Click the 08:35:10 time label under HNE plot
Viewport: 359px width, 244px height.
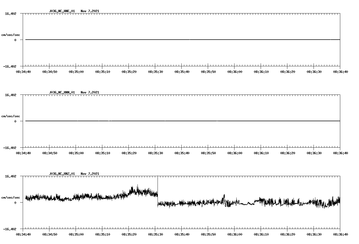click(103, 72)
